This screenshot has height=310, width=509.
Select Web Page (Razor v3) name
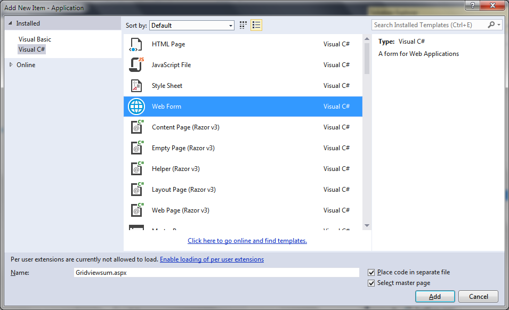(x=181, y=210)
